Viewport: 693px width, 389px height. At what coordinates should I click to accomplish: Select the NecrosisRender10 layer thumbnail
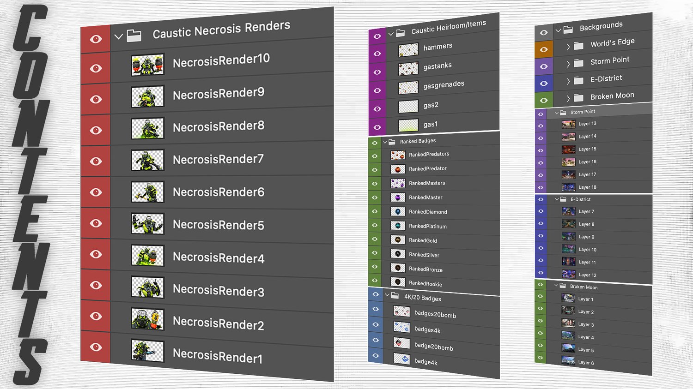(x=147, y=65)
